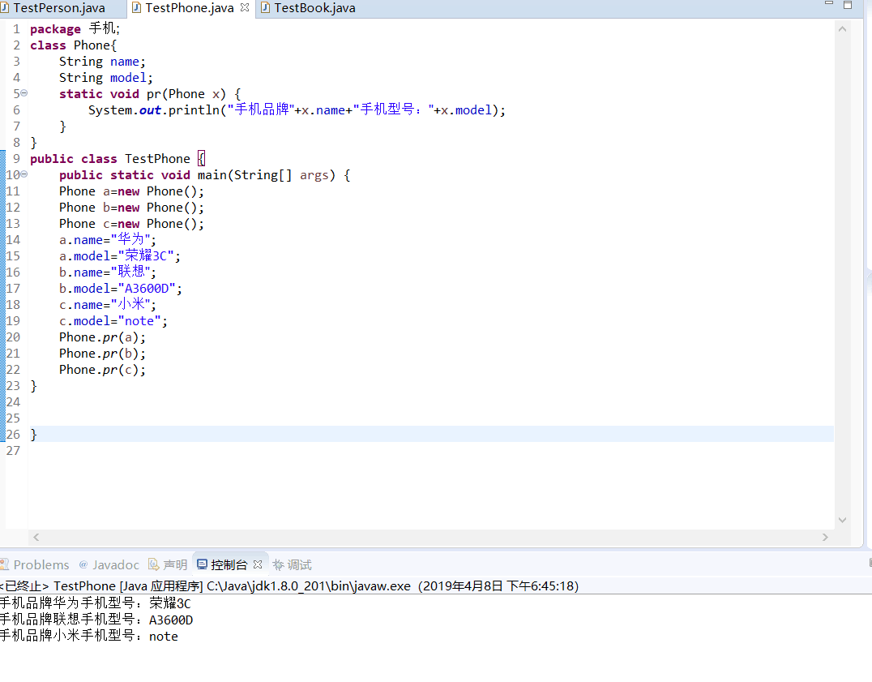Open the 调试 debug view tab
872x682 pixels.
coord(293,564)
